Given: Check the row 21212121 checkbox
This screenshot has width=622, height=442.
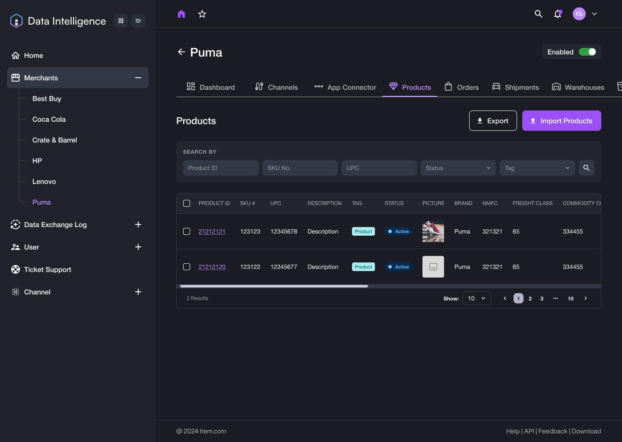Looking at the screenshot, I should tap(187, 231).
